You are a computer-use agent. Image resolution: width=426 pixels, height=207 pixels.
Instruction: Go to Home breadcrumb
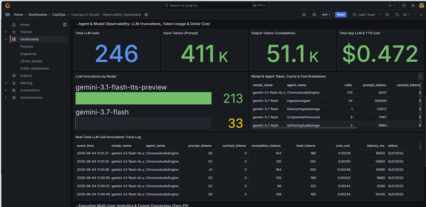[18, 15]
